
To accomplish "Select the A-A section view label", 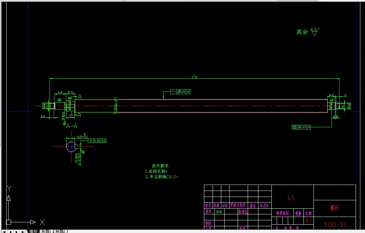I will click(72, 126).
